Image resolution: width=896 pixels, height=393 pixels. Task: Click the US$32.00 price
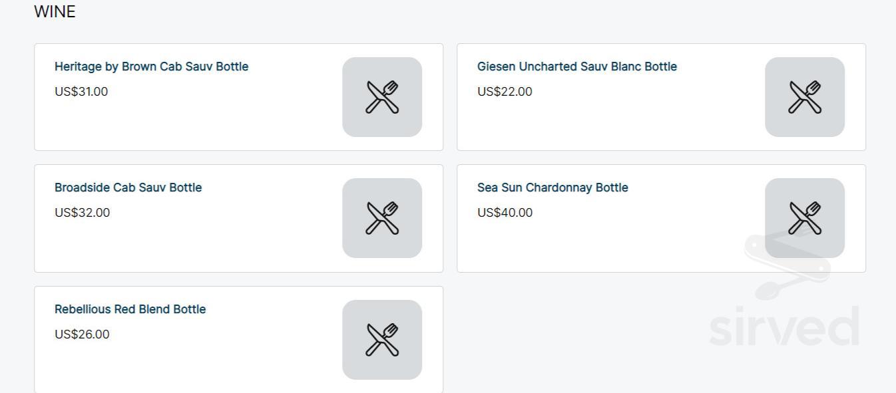click(82, 213)
